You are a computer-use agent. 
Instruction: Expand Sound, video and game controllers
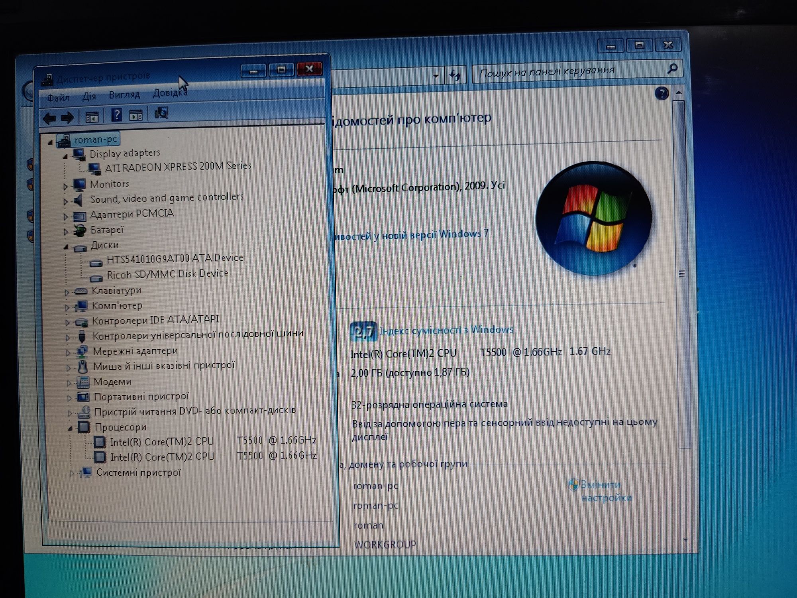click(66, 202)
